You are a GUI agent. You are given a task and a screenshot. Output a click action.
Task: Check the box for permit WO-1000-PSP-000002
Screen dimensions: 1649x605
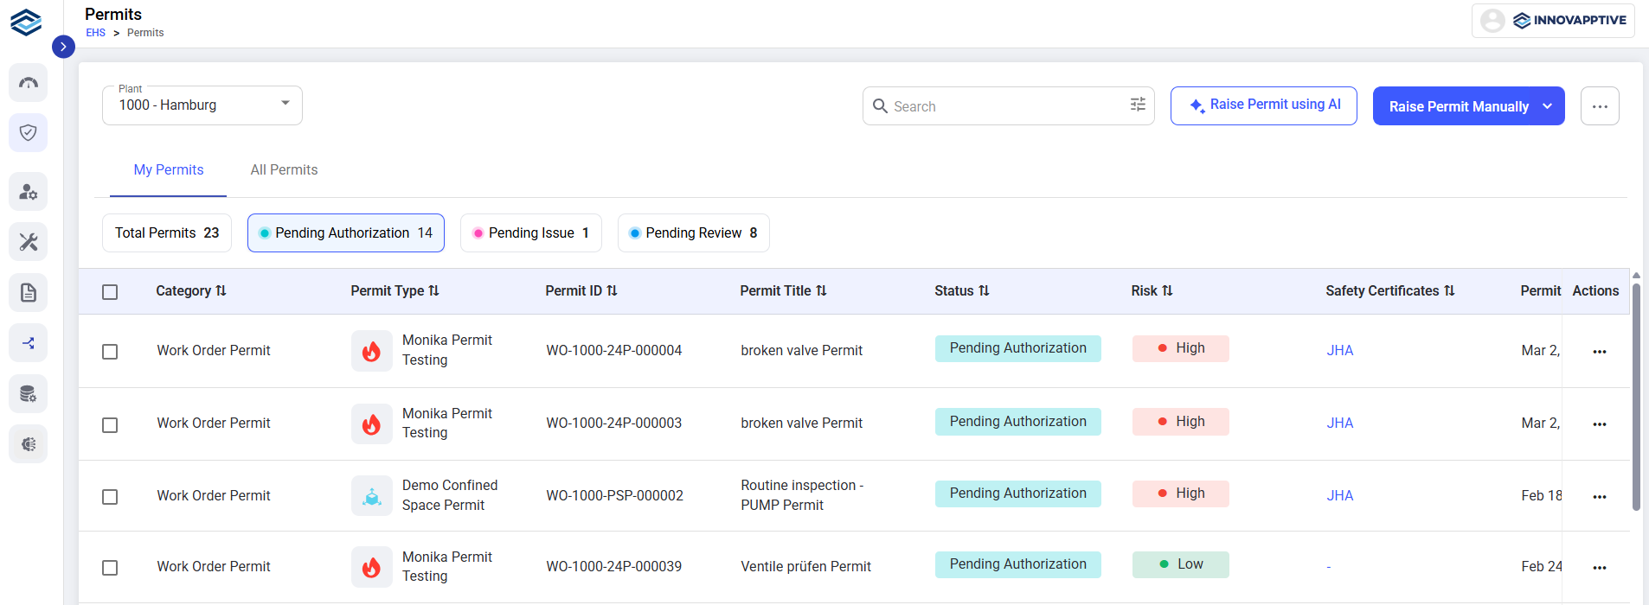[110, 497]
